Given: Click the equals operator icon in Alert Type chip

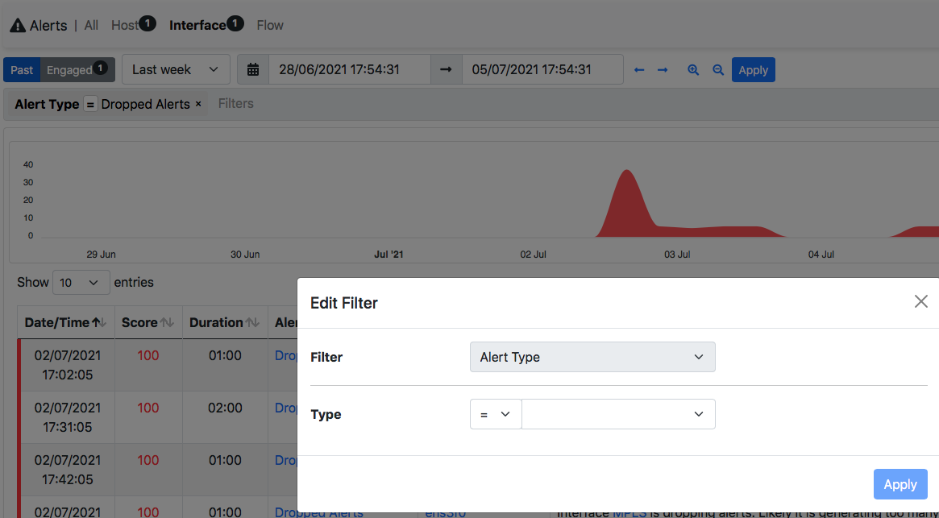Looking at the screenshot, I should point(89,104).
